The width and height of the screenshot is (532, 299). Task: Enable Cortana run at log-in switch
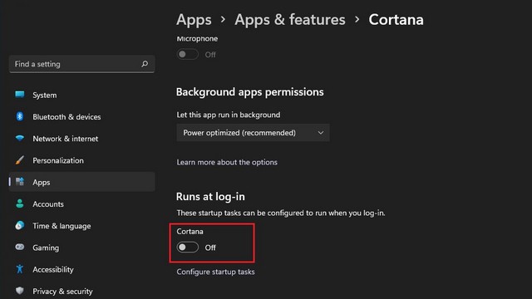[187, 248]
